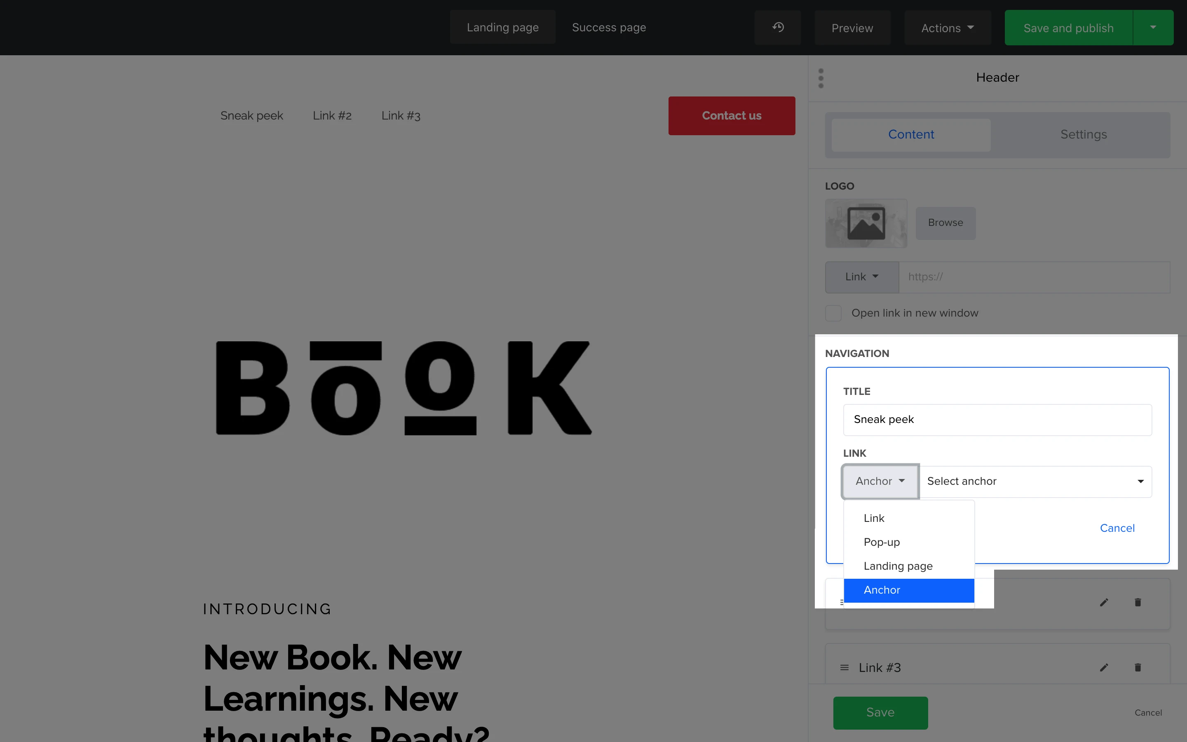Select Landing page option in link menu
1187x742 pixels.
(x=898, y=566)
